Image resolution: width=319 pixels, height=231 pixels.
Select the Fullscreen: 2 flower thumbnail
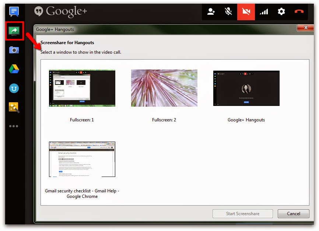164,88
